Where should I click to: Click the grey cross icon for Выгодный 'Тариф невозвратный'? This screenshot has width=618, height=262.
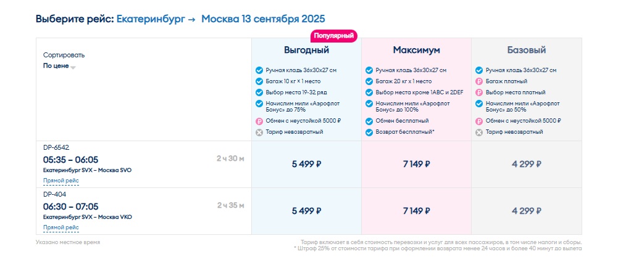point(259,132)
